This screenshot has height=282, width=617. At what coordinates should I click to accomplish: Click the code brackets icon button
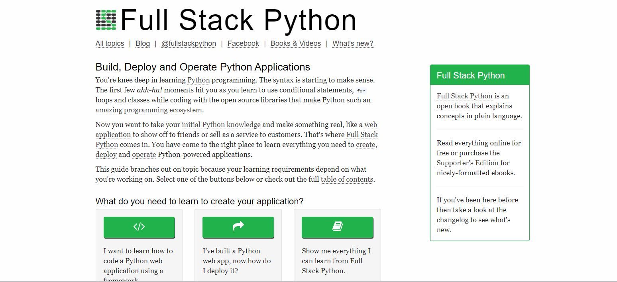pos(139,227)
